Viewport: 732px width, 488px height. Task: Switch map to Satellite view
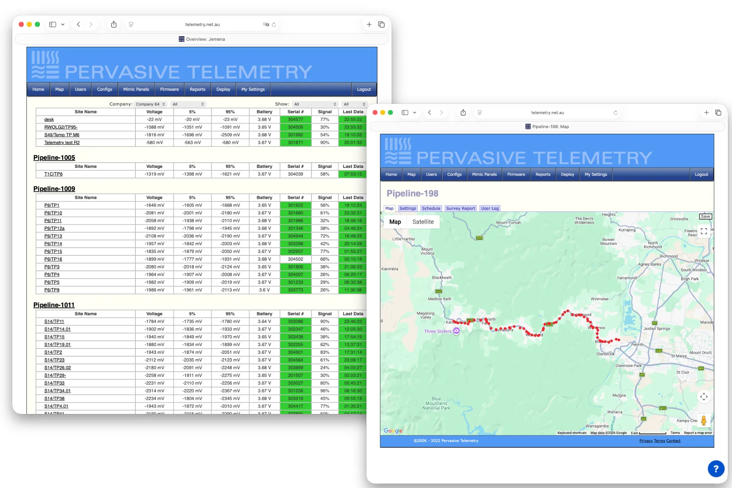(423, 222)
